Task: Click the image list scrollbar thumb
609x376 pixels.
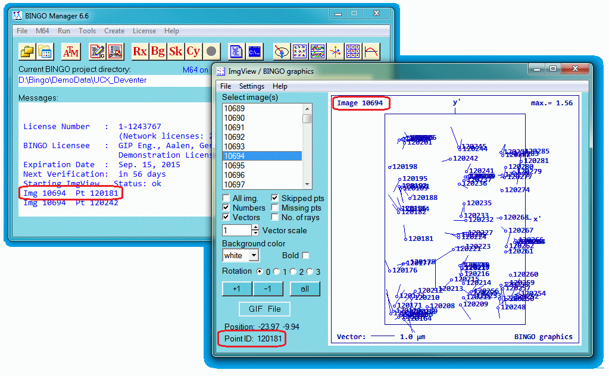Action: (x=307, y=118)
